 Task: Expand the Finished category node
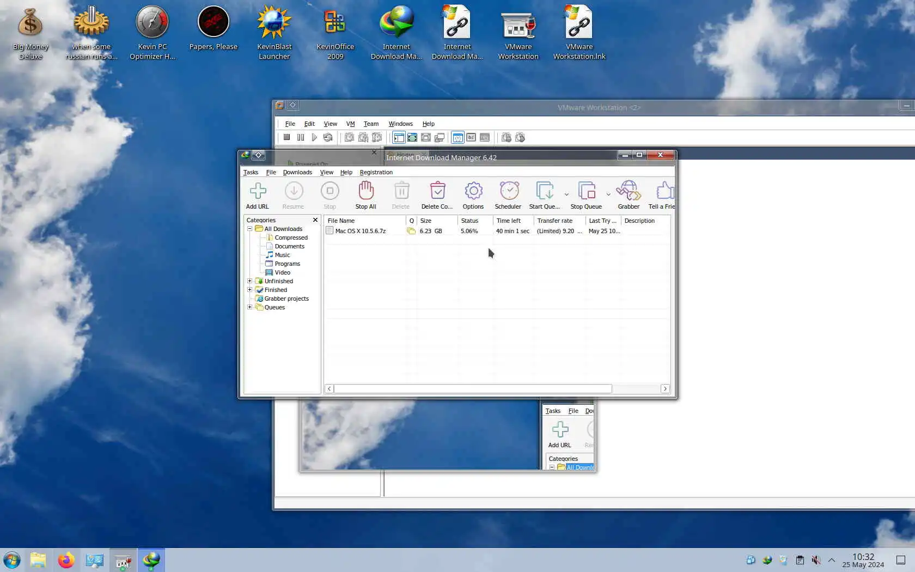click(250, 290)
